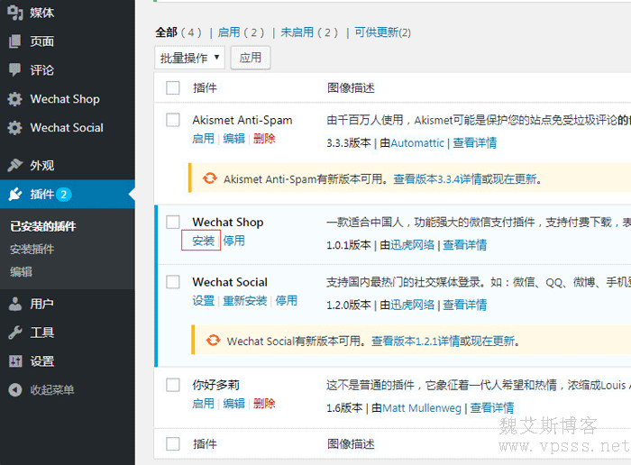
Task: Click the Appearance paintbrush icon
Action: click(x=14, y=166)
